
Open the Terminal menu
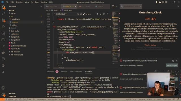click(44, 2)
